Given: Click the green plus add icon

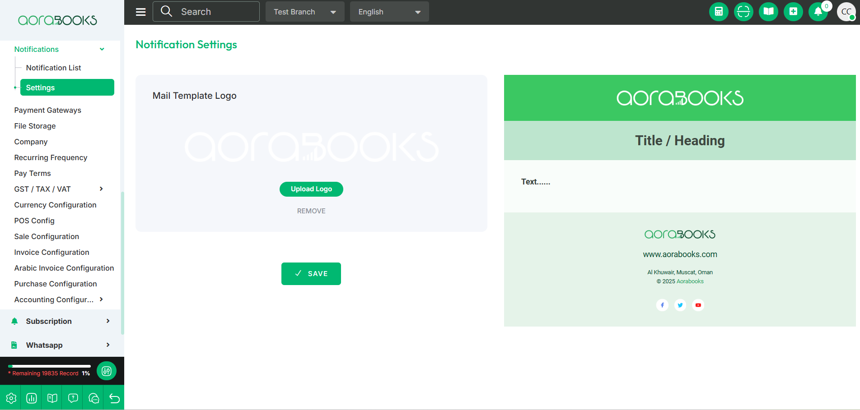Looking at the screenshot, I should pos(793,12).
